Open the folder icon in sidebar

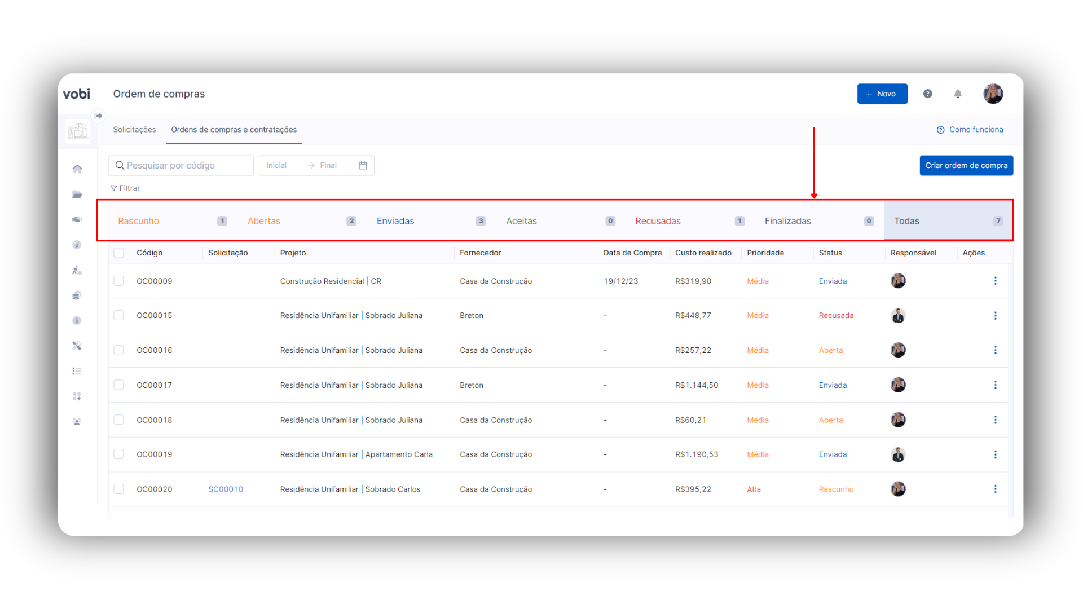coord(77,195)
